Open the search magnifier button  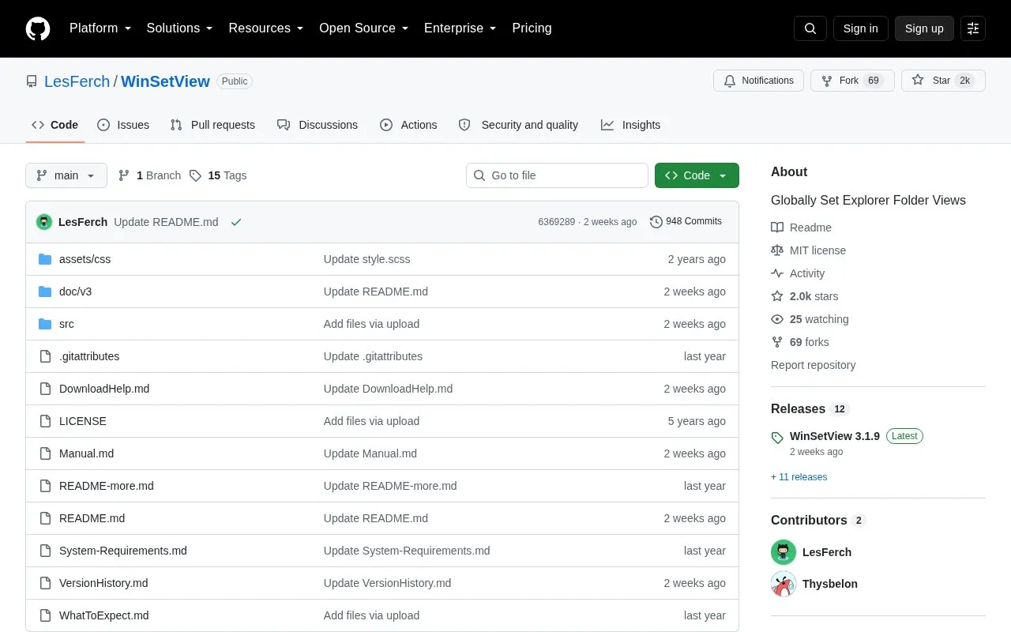810,28
